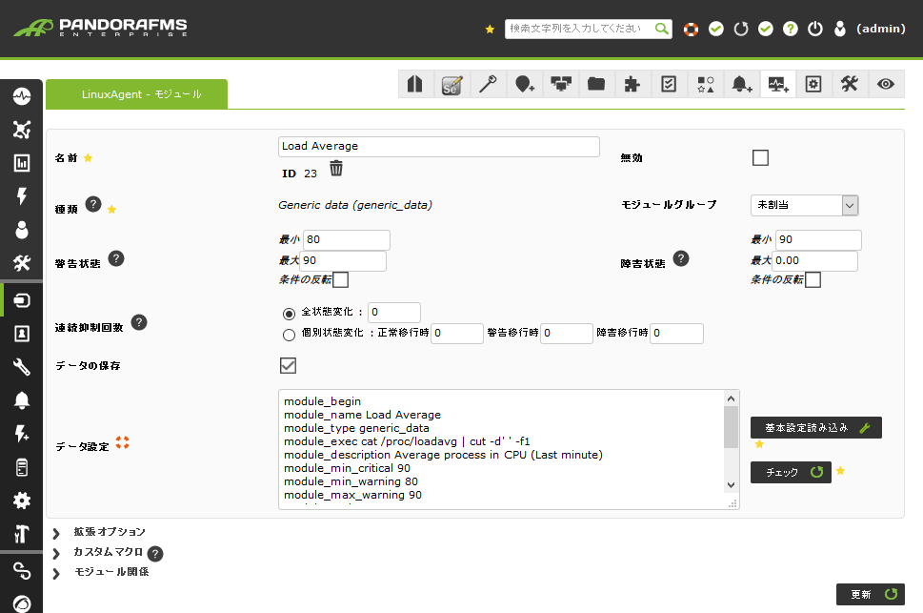Click the 更新 button
This screenshot has height=613, width=923.
point(870,594)
